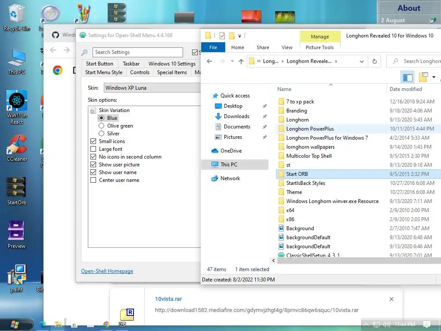Open the 7 to xp pack folder
Screen dimensions: 441x331
pyautogui.click(x=300, y=102)
